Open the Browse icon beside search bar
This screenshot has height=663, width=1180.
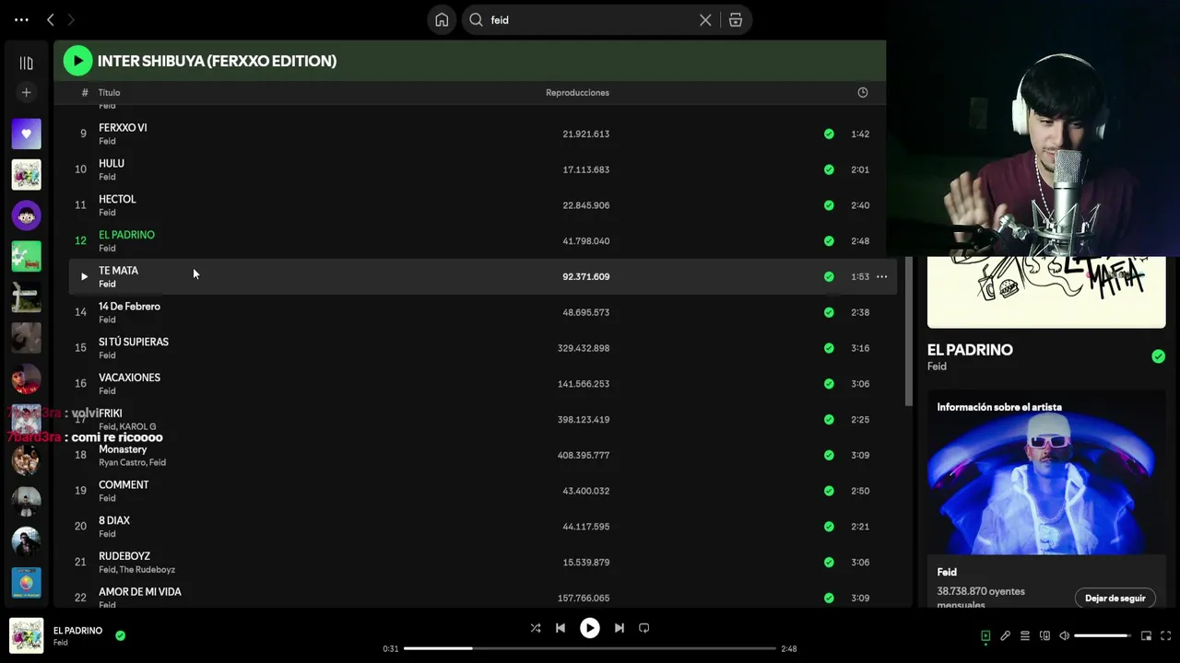point(736,19)
